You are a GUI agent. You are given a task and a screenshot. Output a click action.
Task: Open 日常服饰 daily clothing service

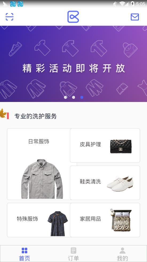[39, 164]
